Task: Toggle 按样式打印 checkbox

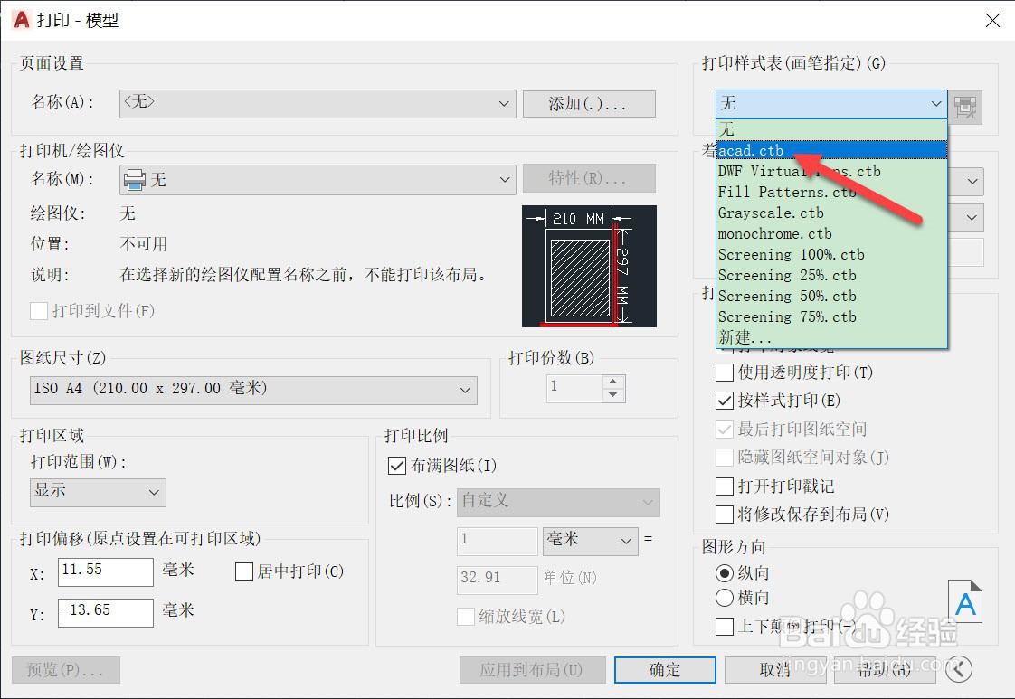Action: 725,401
